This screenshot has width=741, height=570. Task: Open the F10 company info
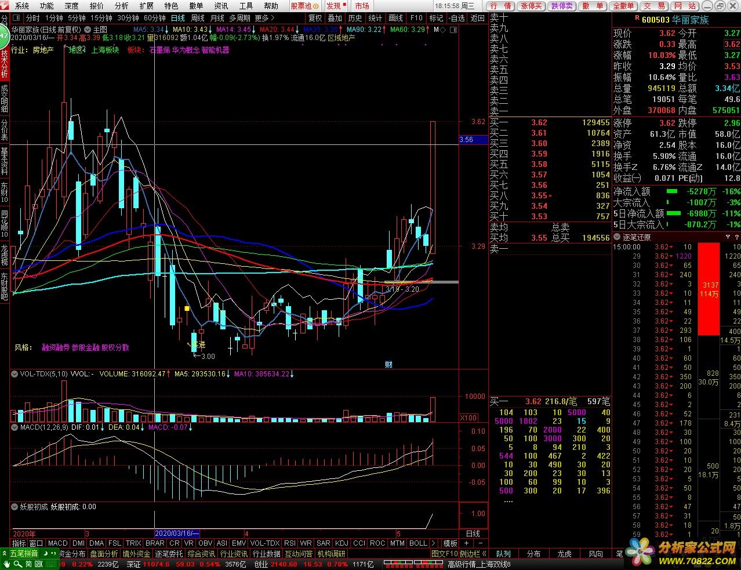(416, 18)
